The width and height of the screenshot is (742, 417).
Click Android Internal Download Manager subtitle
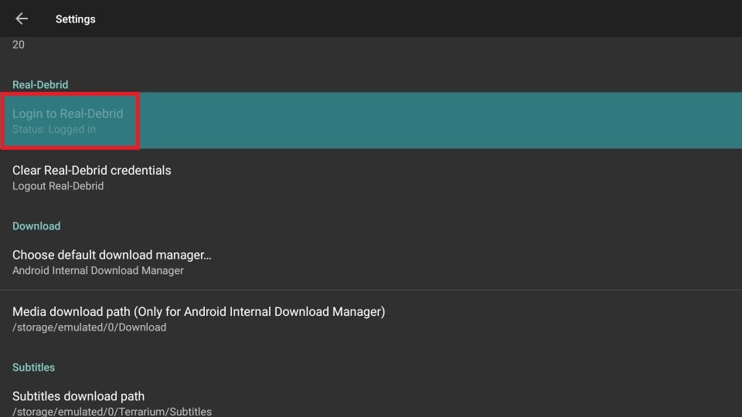[98, 270]
